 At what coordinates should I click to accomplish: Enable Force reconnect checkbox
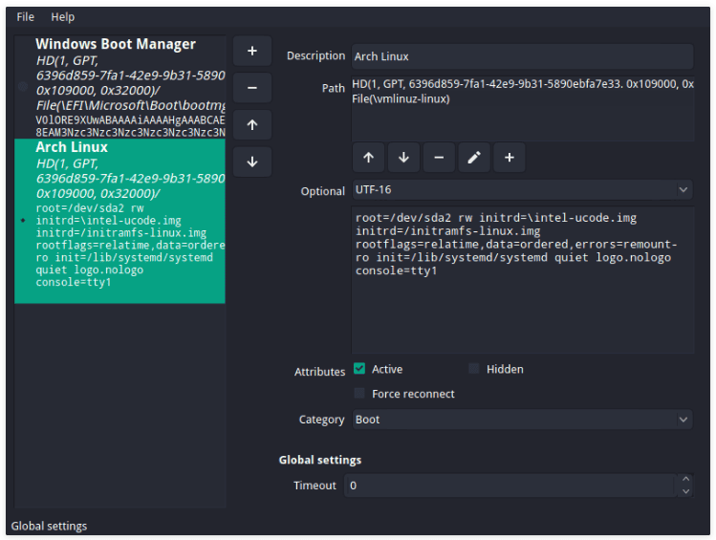pyautogui.click(x=359, y=393)
